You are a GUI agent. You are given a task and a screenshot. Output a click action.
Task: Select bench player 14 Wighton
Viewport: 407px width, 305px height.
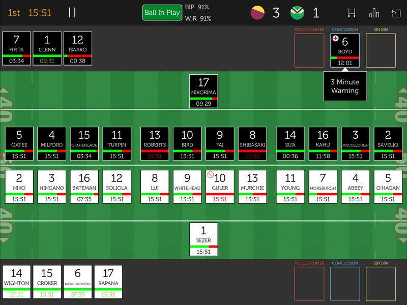(x=16, y=282)
